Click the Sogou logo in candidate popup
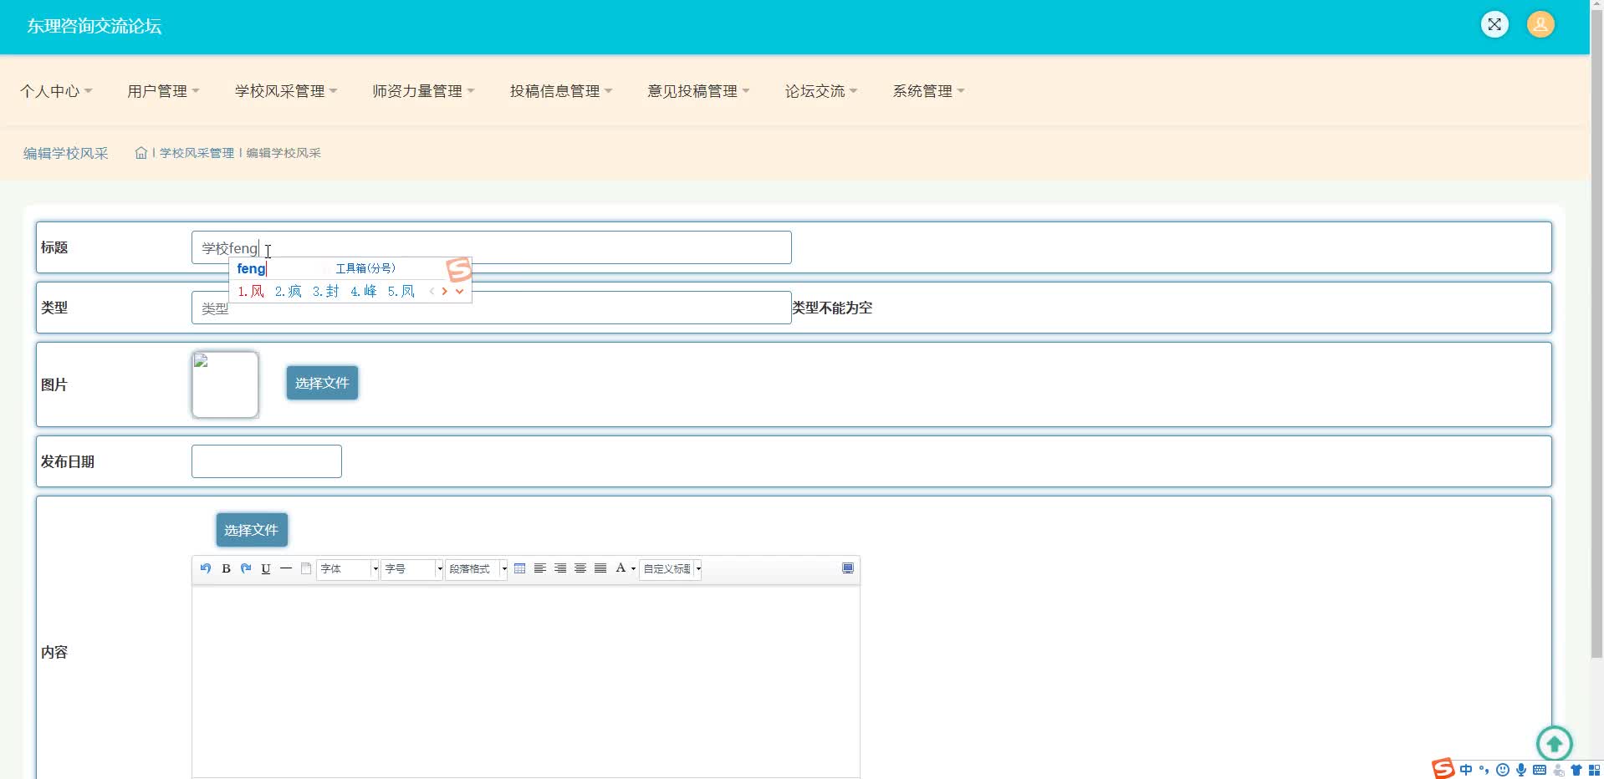The height and width of the screenshot is (779, 1604). [459, 269]
